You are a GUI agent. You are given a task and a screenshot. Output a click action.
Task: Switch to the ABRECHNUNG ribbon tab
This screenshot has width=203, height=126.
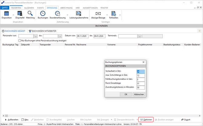(66, 8)
